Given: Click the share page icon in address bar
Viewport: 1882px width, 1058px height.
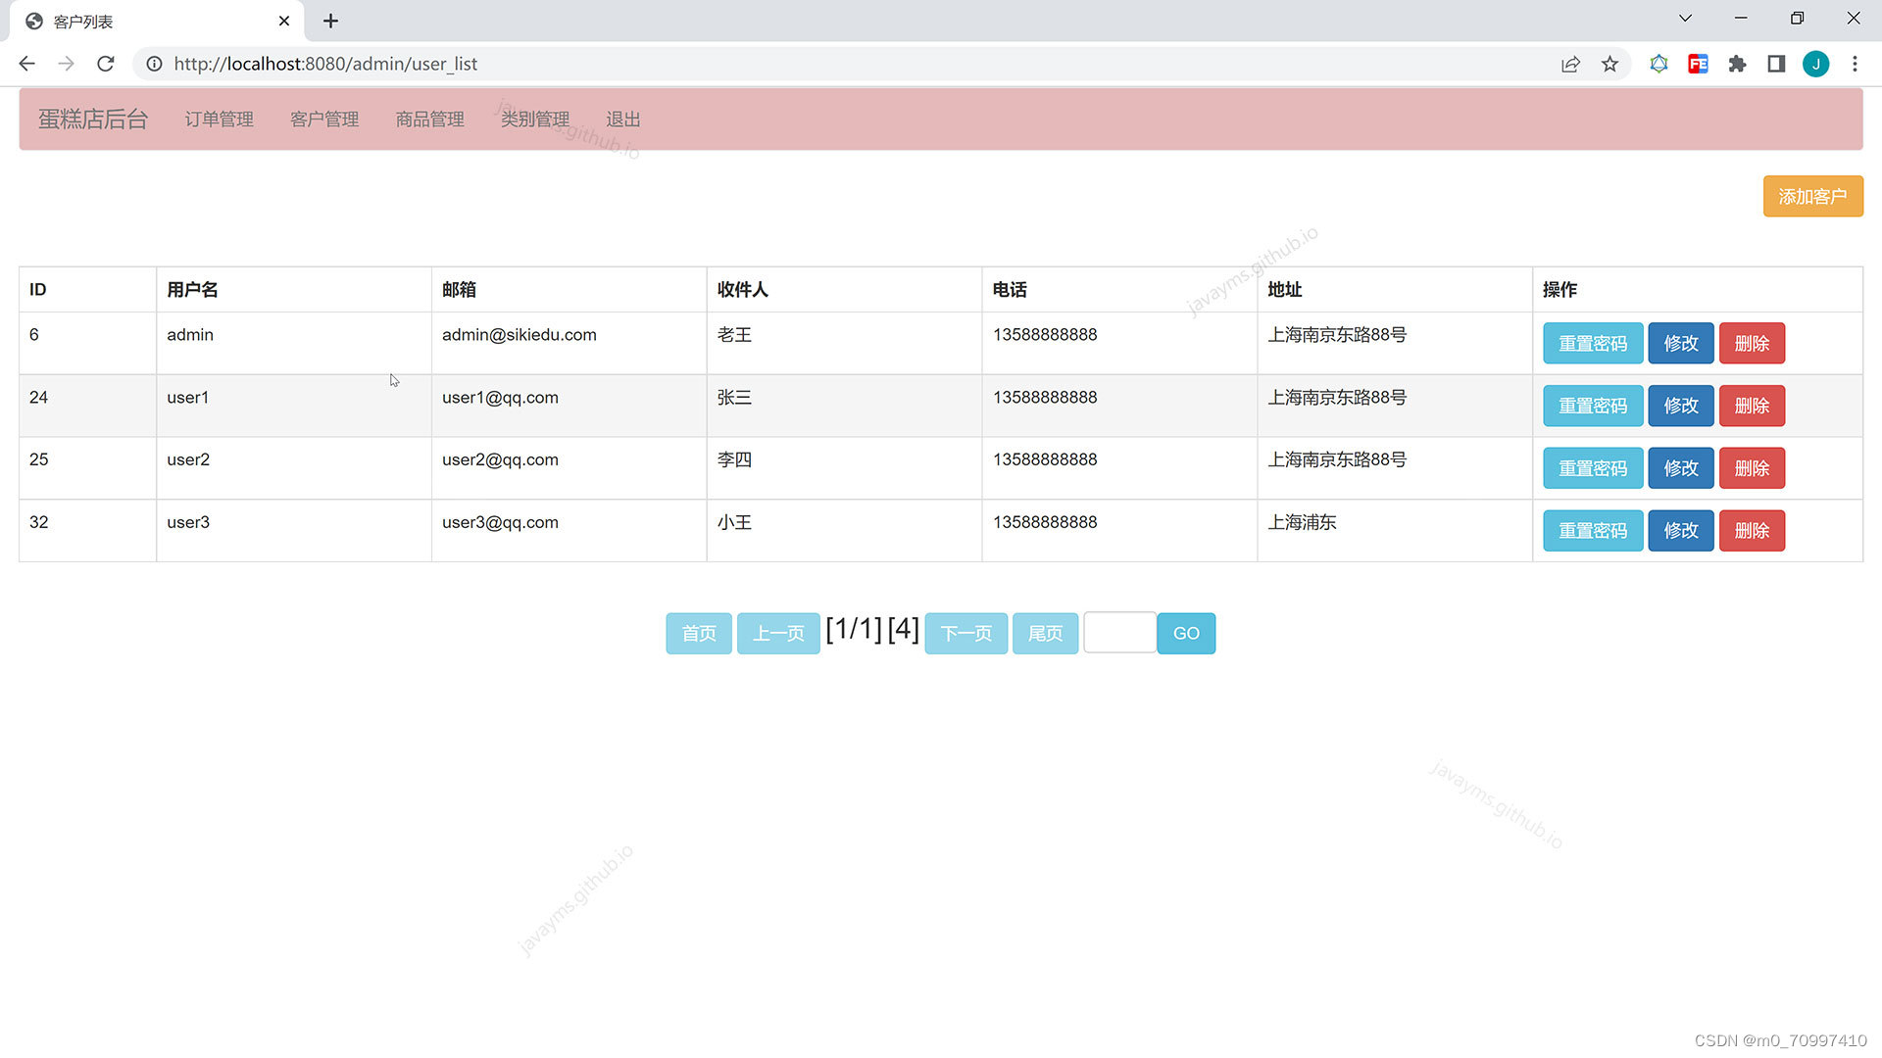Looking at the screenshot, I should pos(1570,64).
